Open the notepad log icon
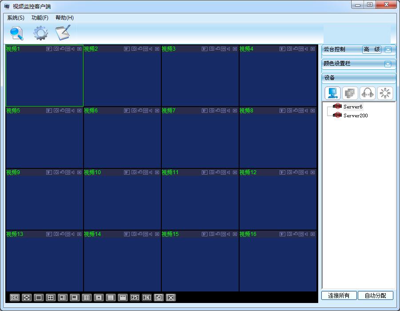This screenshot has height=311, width=400. pyautogui.click(x=63, y=33)
